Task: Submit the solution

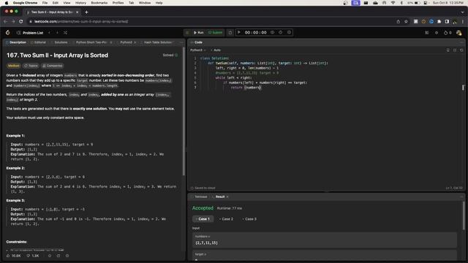Action: (215, 32)
